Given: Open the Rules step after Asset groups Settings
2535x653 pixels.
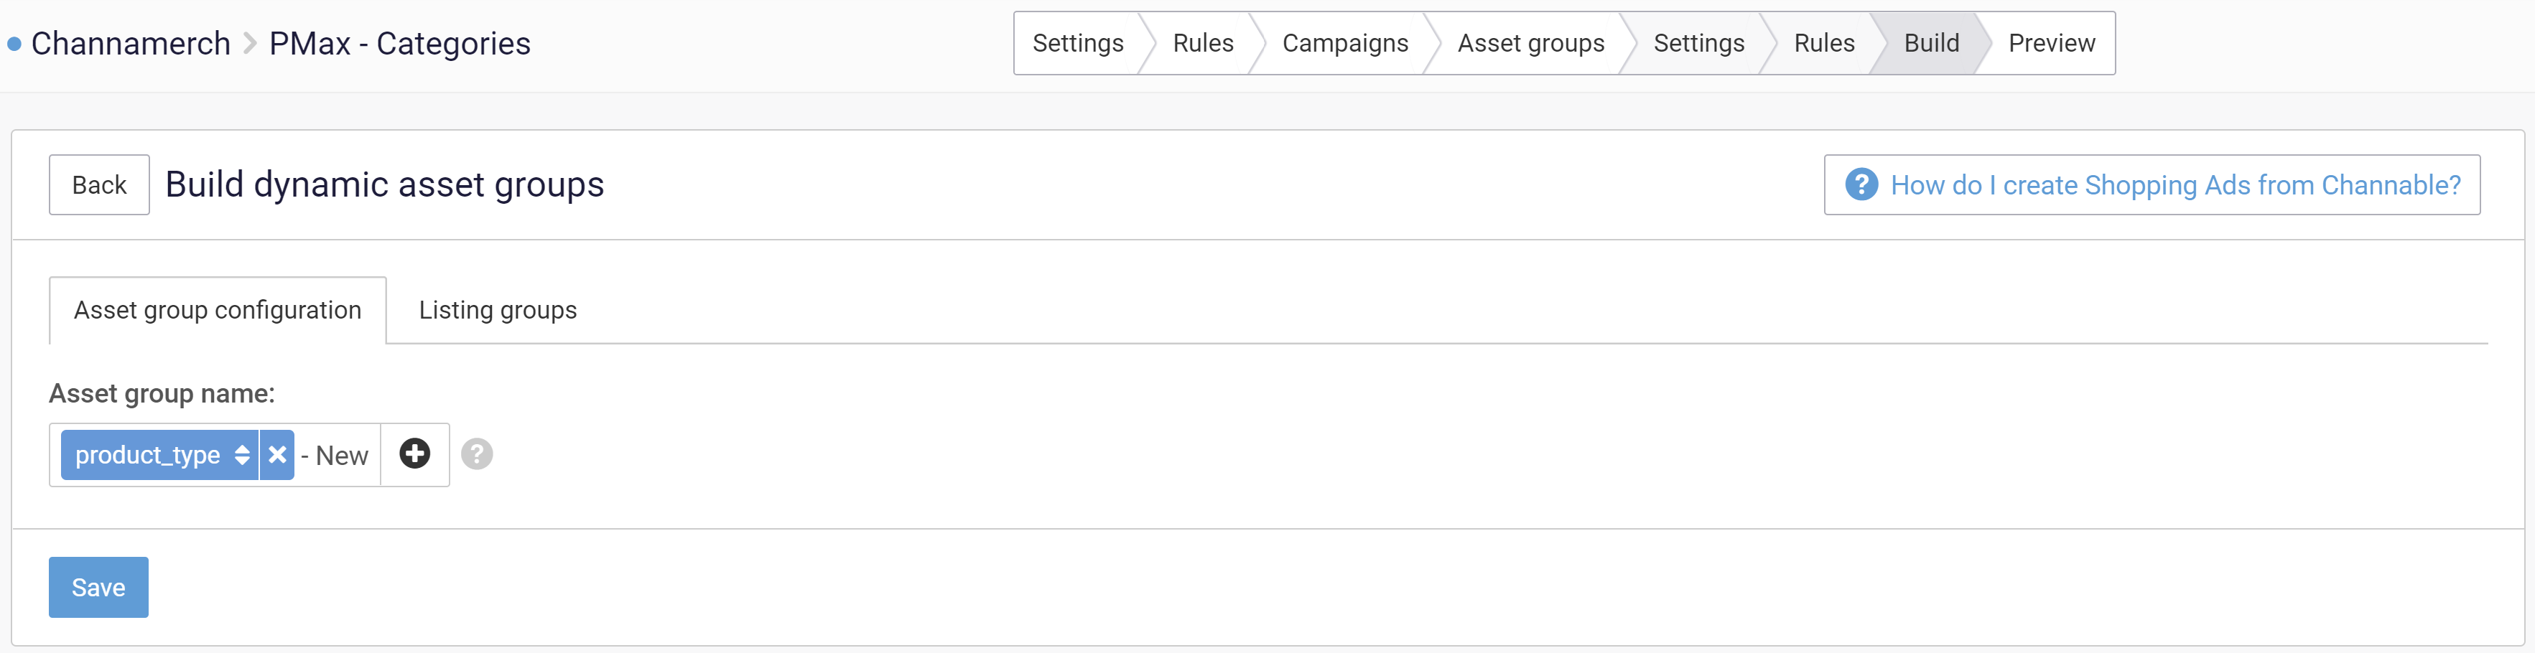Looking at the screenshot, I should tap(1823, 43).
